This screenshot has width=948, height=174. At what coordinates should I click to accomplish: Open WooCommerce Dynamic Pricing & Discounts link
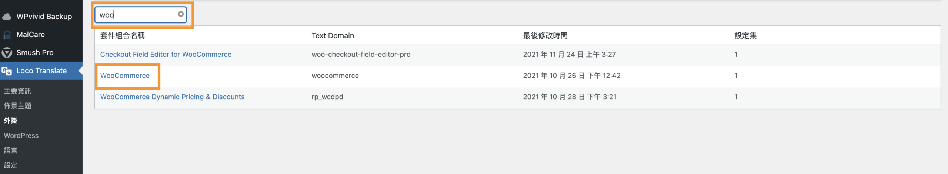(172, 97)
